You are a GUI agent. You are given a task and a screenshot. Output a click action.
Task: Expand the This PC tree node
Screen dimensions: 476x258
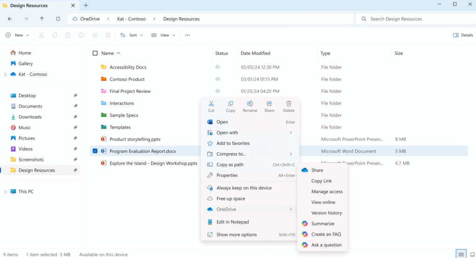pos(5,192)
